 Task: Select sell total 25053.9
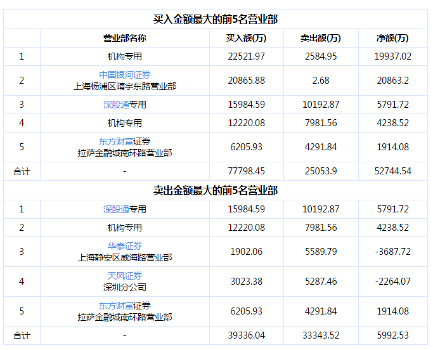click(x=321, y=171)
